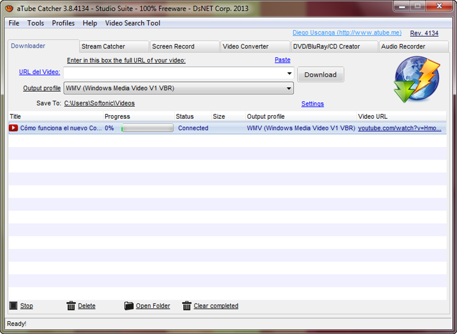This screenshot has height=334, width=457.
Task: Switch to the Video Converter tab
Action: coord(255,46)
